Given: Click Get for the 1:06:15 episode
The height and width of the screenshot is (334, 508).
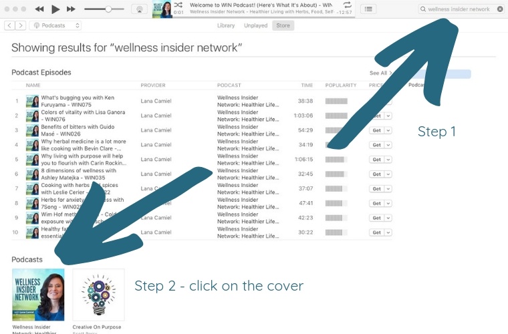Looking at the screenshot, I should [376, 159].
